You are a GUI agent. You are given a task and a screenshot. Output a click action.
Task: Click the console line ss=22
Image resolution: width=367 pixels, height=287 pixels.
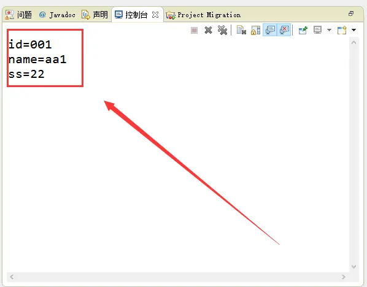26,74
